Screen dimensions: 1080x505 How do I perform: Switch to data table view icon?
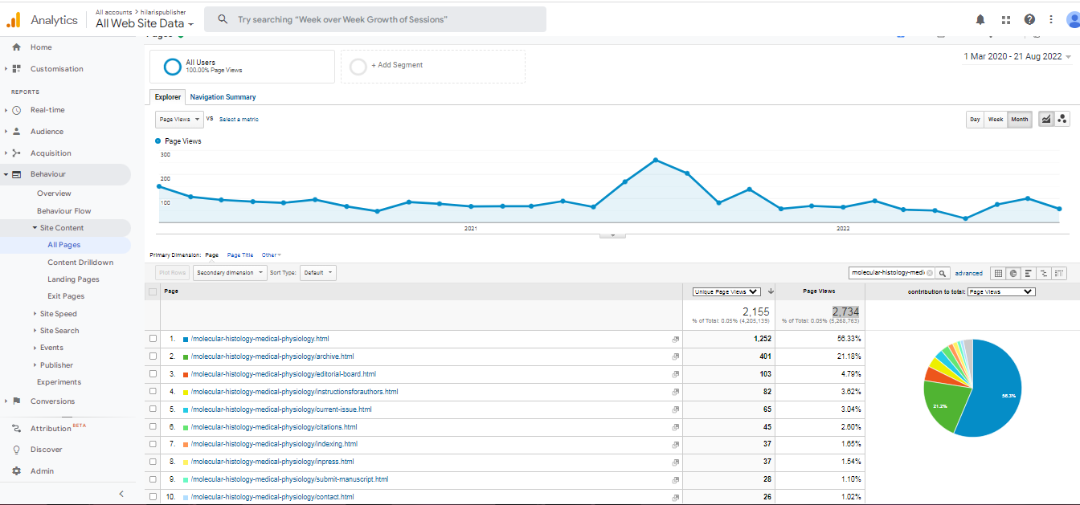click(999, 273)
